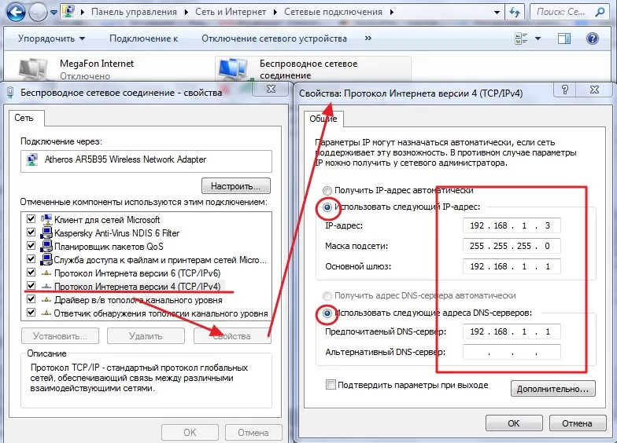Uncheck Служба доступа к файлам и принтерам
The image size is (617, 443).
click(31, 259)
